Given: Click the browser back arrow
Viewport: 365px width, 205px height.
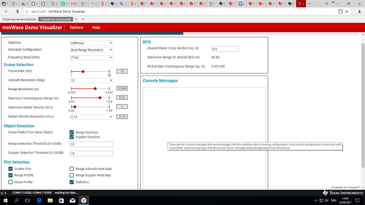Looking at the screenshot, I should pyautogui.click(x=7, y=12).
